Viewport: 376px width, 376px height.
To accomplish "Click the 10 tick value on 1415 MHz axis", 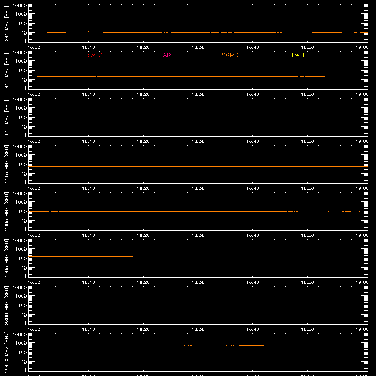I will [x=24, y=174].
